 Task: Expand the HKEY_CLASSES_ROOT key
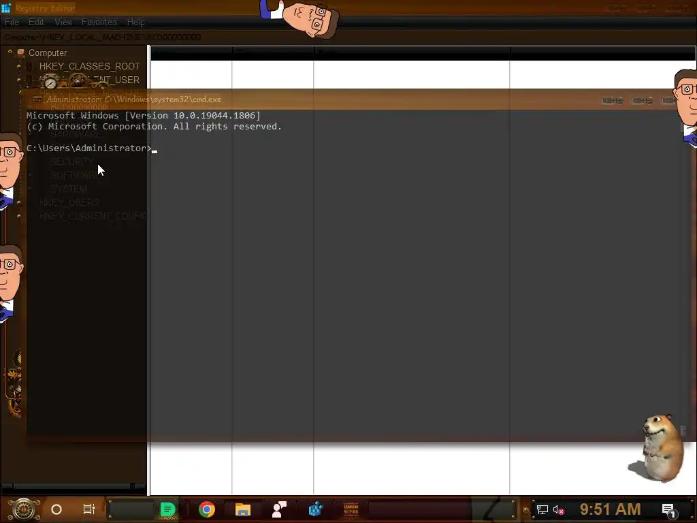pyautogui.click(x=18, y=66)
